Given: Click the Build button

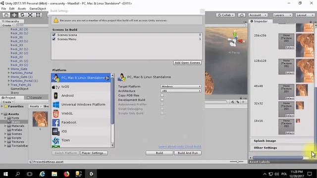Looking at the screenshot, I should [x=159, y=153].
